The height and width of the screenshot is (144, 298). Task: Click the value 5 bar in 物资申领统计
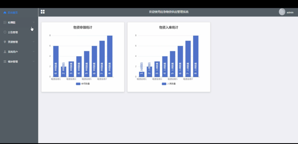[x=87, y=64]
